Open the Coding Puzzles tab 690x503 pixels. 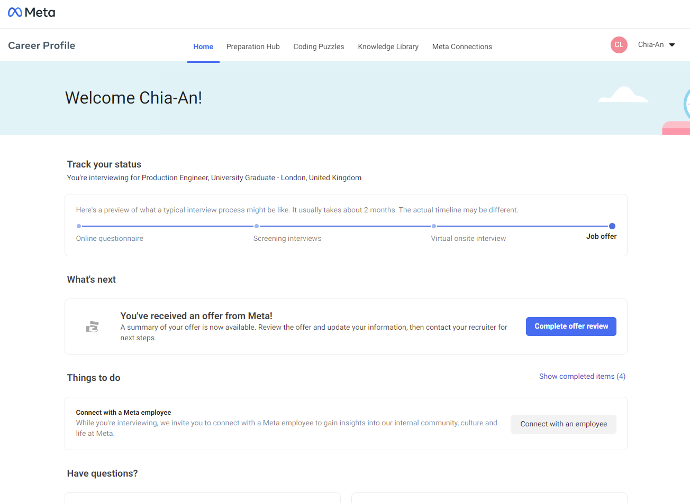(x=319, y=46)
